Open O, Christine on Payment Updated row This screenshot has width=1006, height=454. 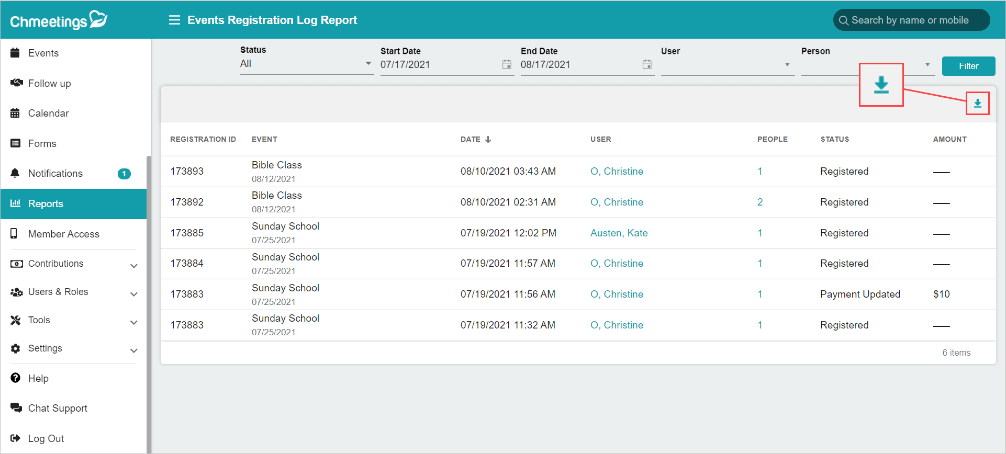point(617,294)
